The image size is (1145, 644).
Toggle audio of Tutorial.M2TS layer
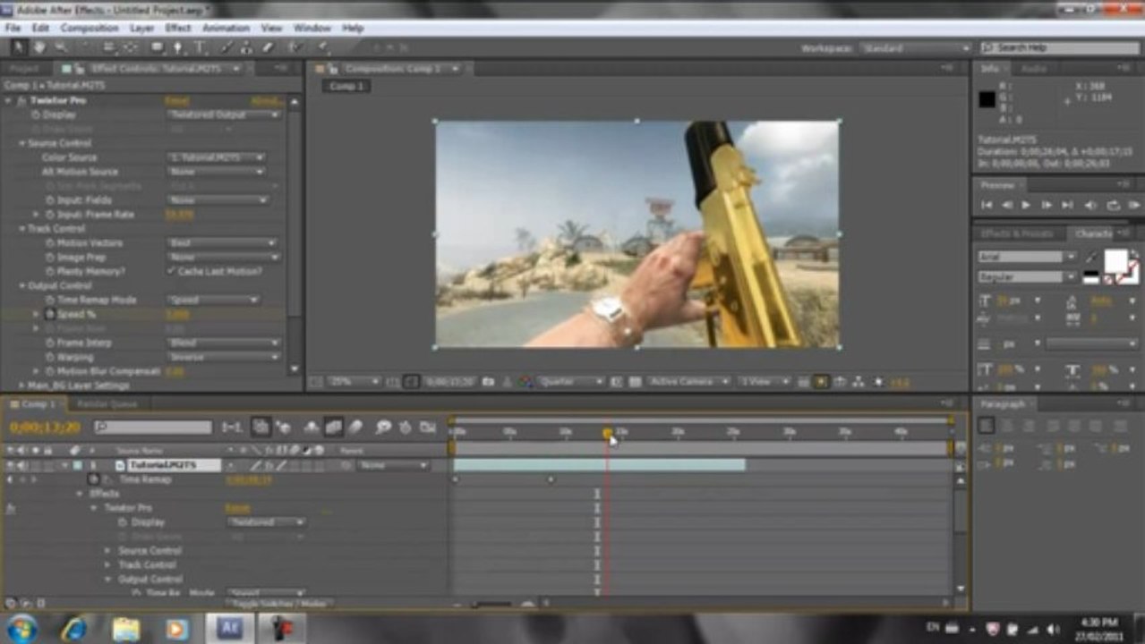(21, 465)
